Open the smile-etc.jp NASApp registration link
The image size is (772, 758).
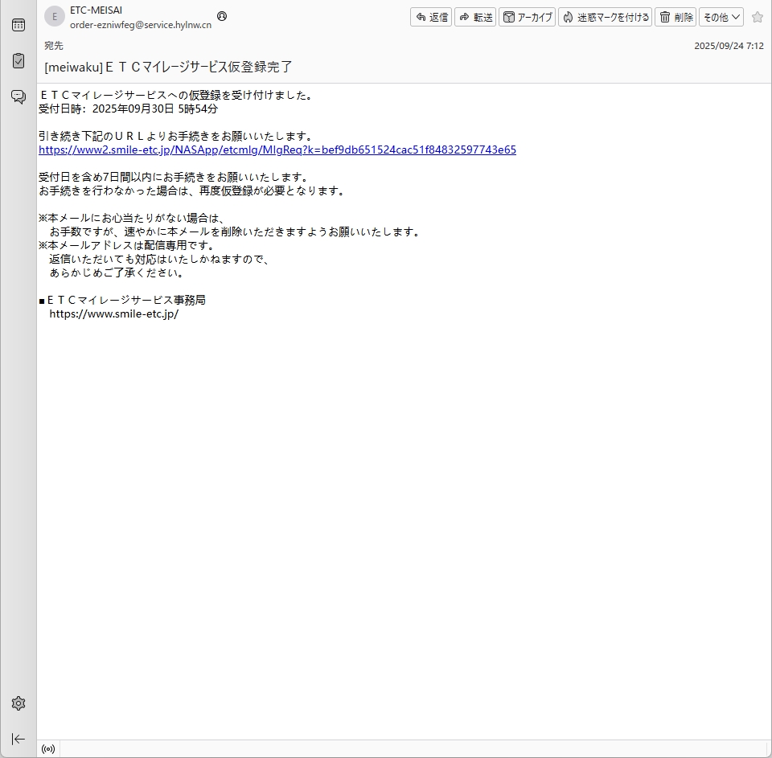click(277, 150)
